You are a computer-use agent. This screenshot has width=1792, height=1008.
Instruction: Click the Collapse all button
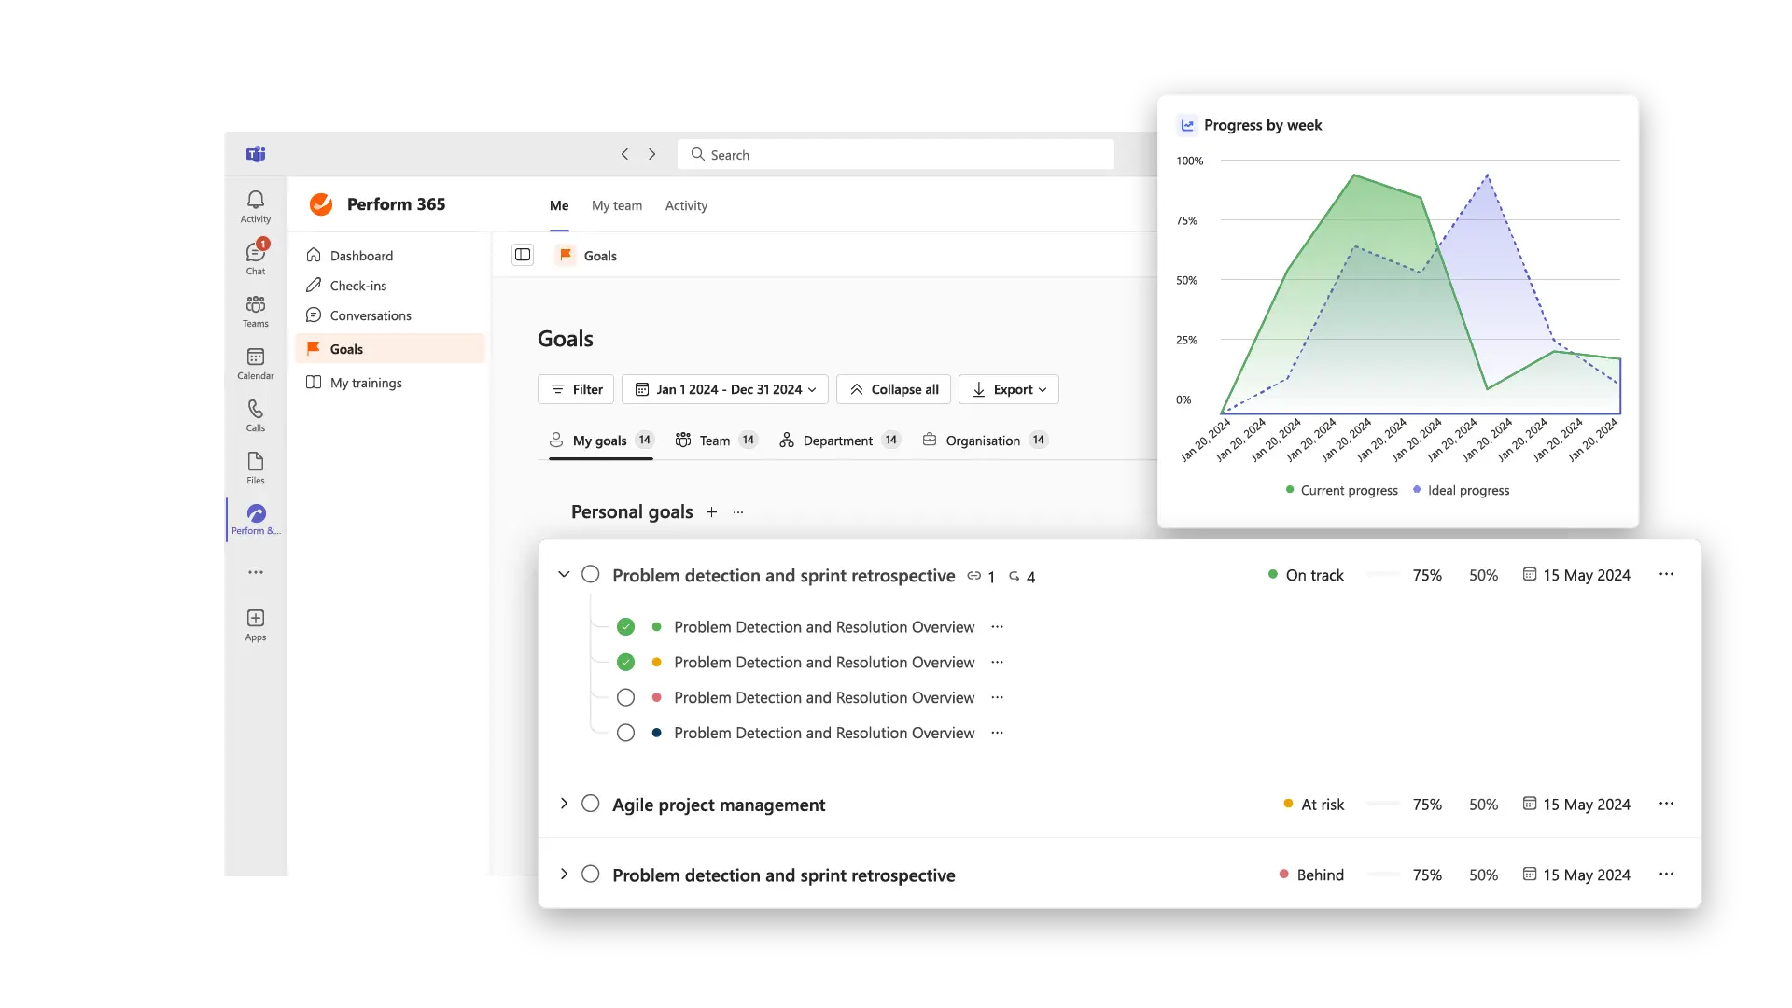click(893, 389)
